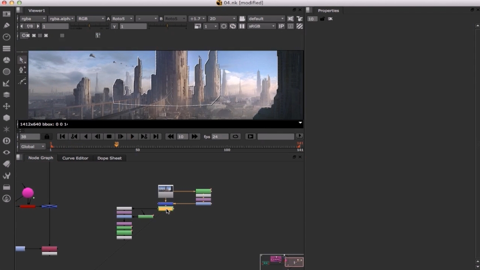
Task: Jump to the first frame
Action: point(62,137)
